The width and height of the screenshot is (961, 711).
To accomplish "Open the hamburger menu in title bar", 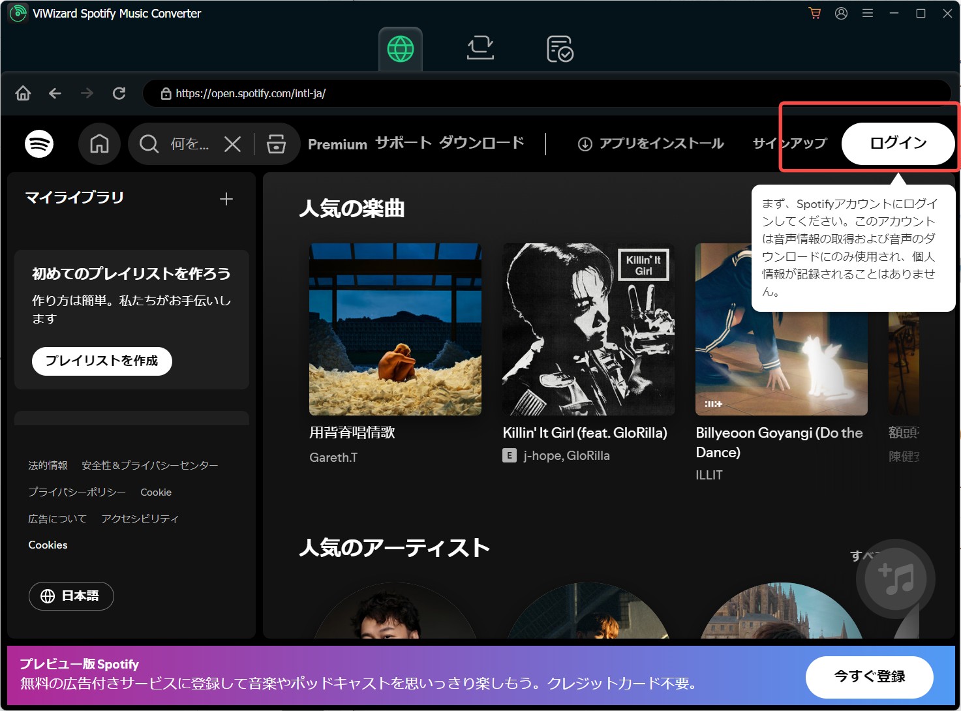I will [868, 13].
